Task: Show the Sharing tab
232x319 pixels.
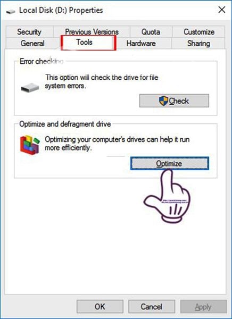Action: (x=198, y=44)
